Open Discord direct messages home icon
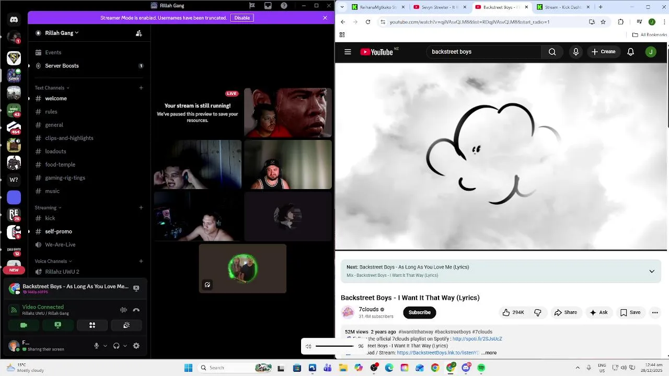The image size is (669, 376). [14, 20]
